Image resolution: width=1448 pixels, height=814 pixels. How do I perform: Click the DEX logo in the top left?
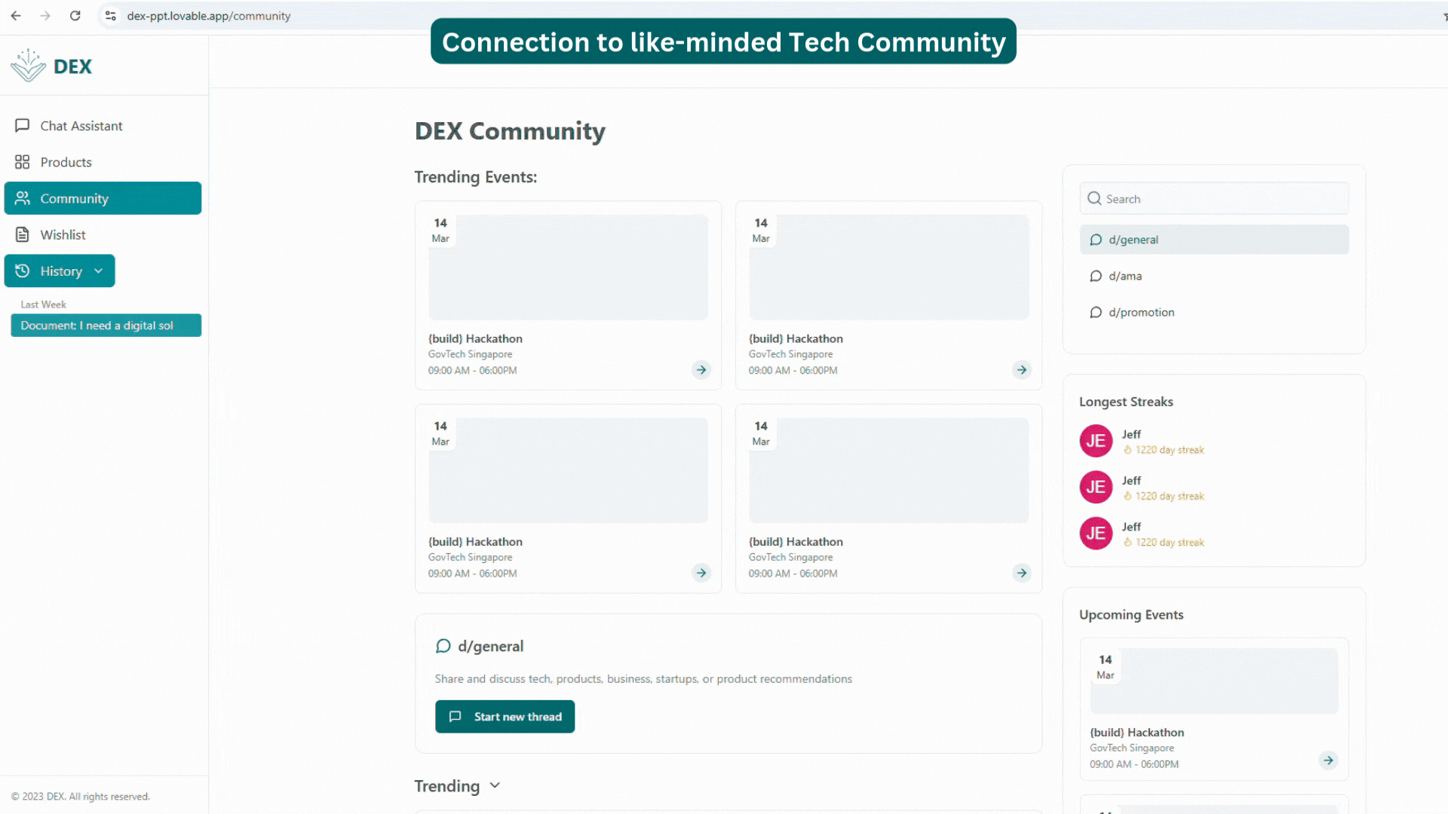[x=51, y=66]
